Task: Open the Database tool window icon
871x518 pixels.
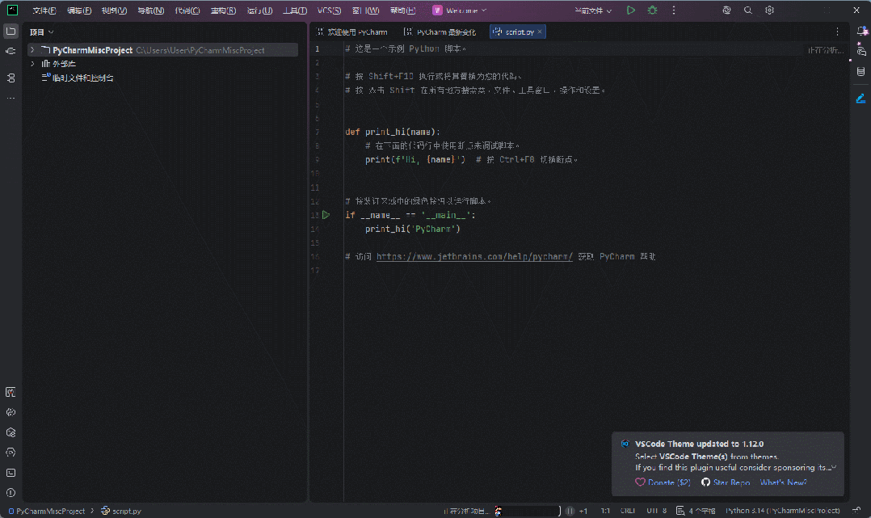Action: pos(861,71)
